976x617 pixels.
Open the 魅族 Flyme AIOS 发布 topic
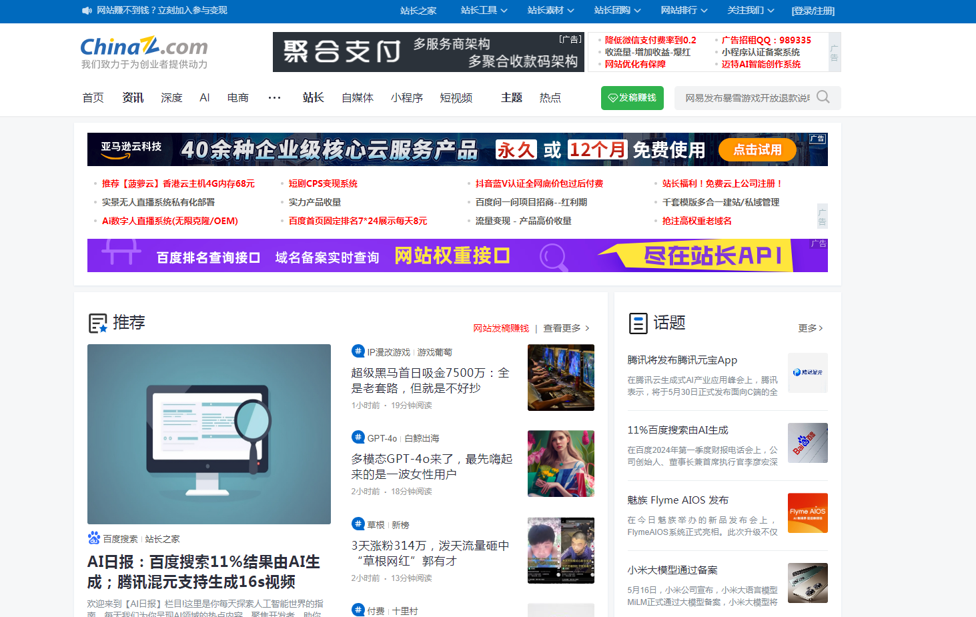(x=678, y=500)
